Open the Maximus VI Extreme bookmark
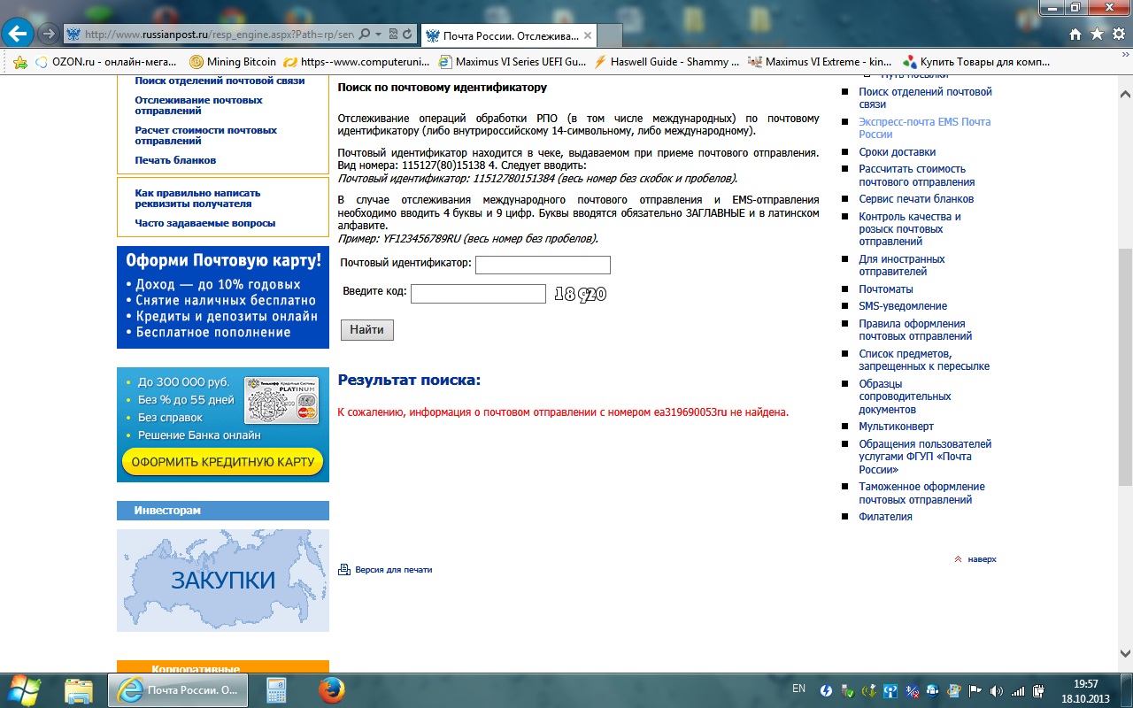1133x708 pixels. click(821, 62)
